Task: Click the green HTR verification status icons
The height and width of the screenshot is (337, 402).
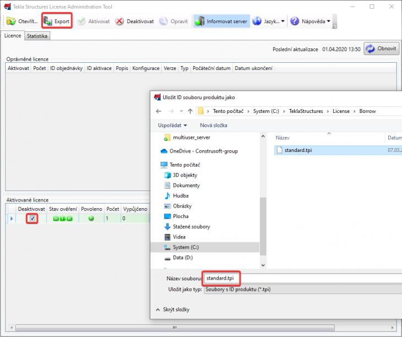Action: point(63,219)
